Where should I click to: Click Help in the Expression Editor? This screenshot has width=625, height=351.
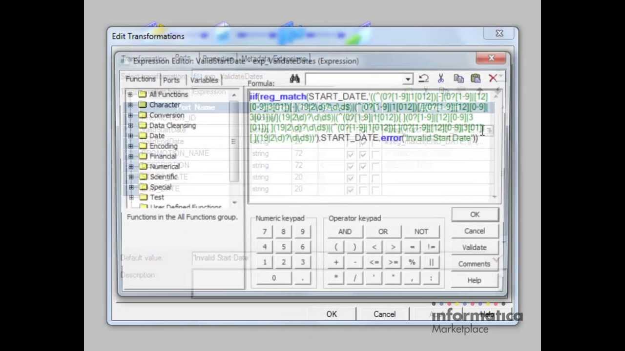point(475,280)
